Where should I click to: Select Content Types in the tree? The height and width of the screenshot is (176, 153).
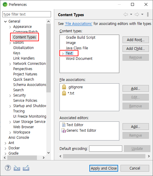point(24,37)
